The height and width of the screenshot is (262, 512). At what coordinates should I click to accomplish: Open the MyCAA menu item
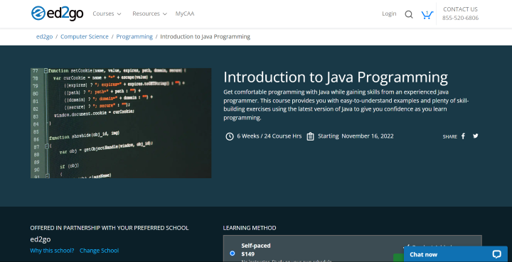point(185,13)
